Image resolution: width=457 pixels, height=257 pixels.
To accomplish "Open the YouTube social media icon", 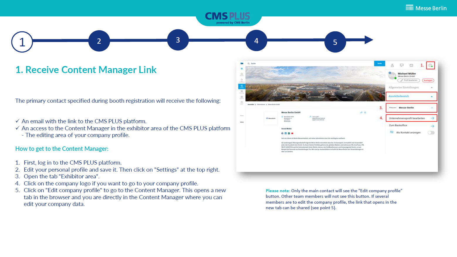I will tap(292, 133).
